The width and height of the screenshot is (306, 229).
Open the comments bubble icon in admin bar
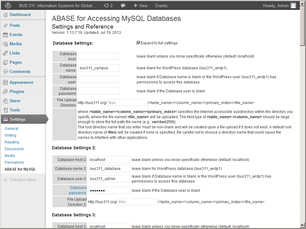[123, 6]
